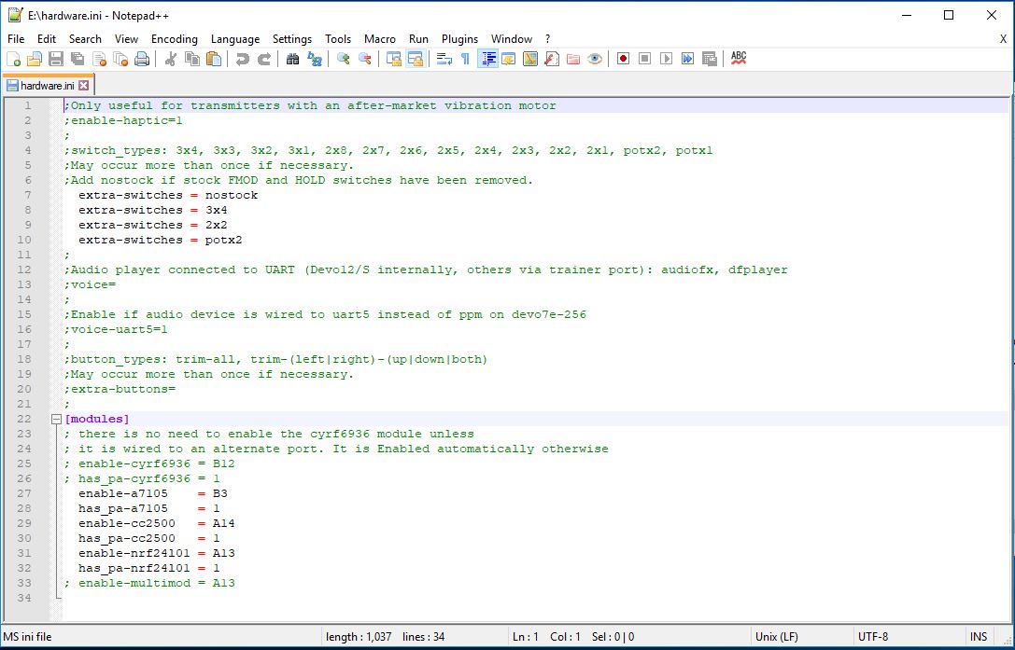Open the Encoding menu
This screenshot has height=650, width=1015.
[x=174, y=39]
